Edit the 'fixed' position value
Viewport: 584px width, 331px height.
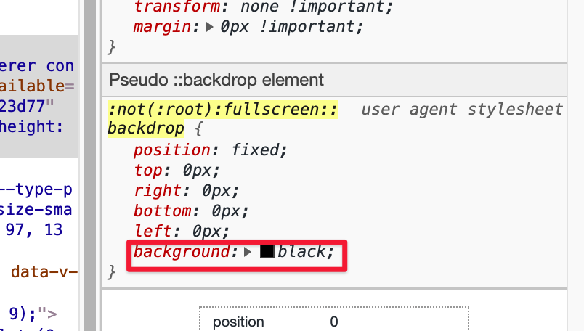(256, 150)
